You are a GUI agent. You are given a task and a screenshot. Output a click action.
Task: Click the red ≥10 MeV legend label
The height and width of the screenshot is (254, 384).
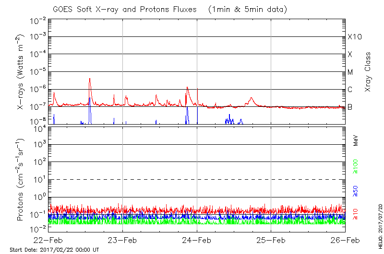(x=356, y=214)
